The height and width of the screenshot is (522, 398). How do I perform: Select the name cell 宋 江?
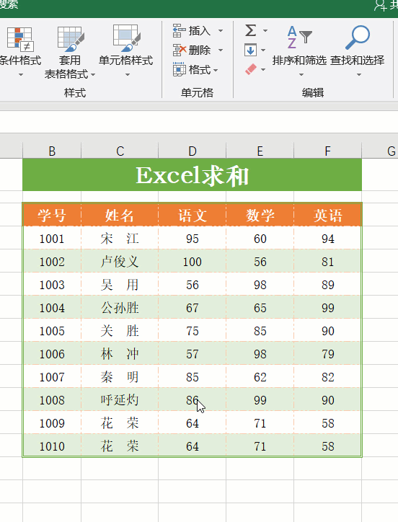coord(120,238)
